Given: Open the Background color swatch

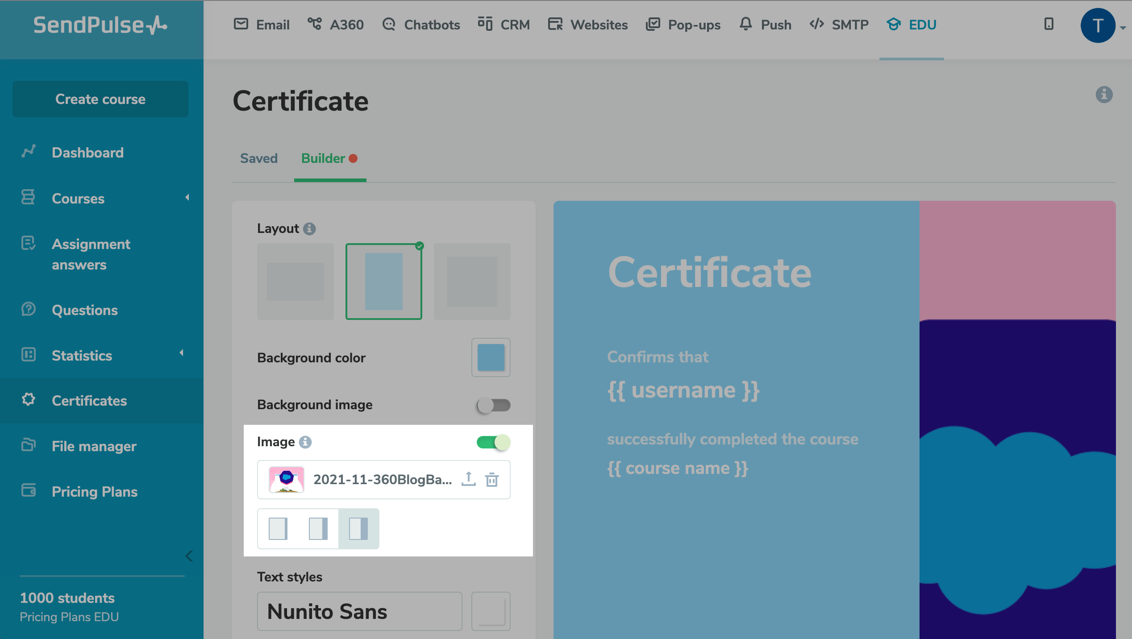Looking at the screenshot, I should point(491,357).
